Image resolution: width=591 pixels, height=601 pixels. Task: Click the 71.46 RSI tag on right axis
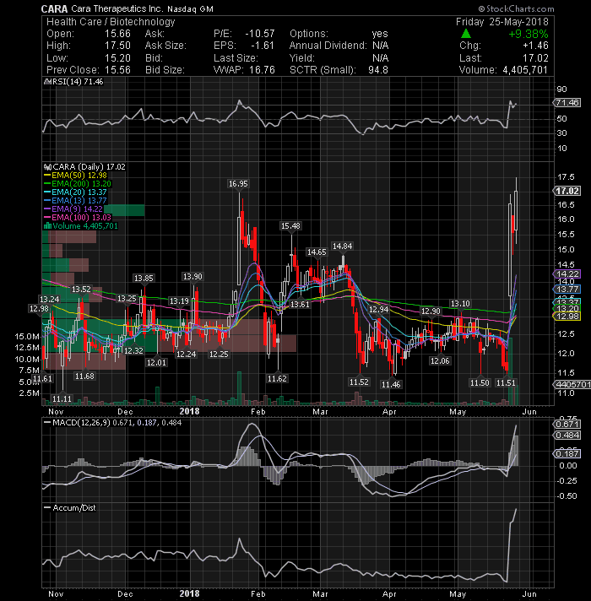tap(567, 103)
